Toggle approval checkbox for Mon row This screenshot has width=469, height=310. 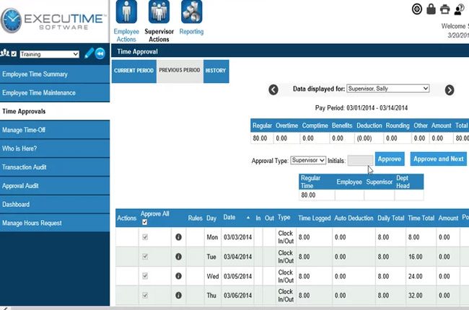145,237
